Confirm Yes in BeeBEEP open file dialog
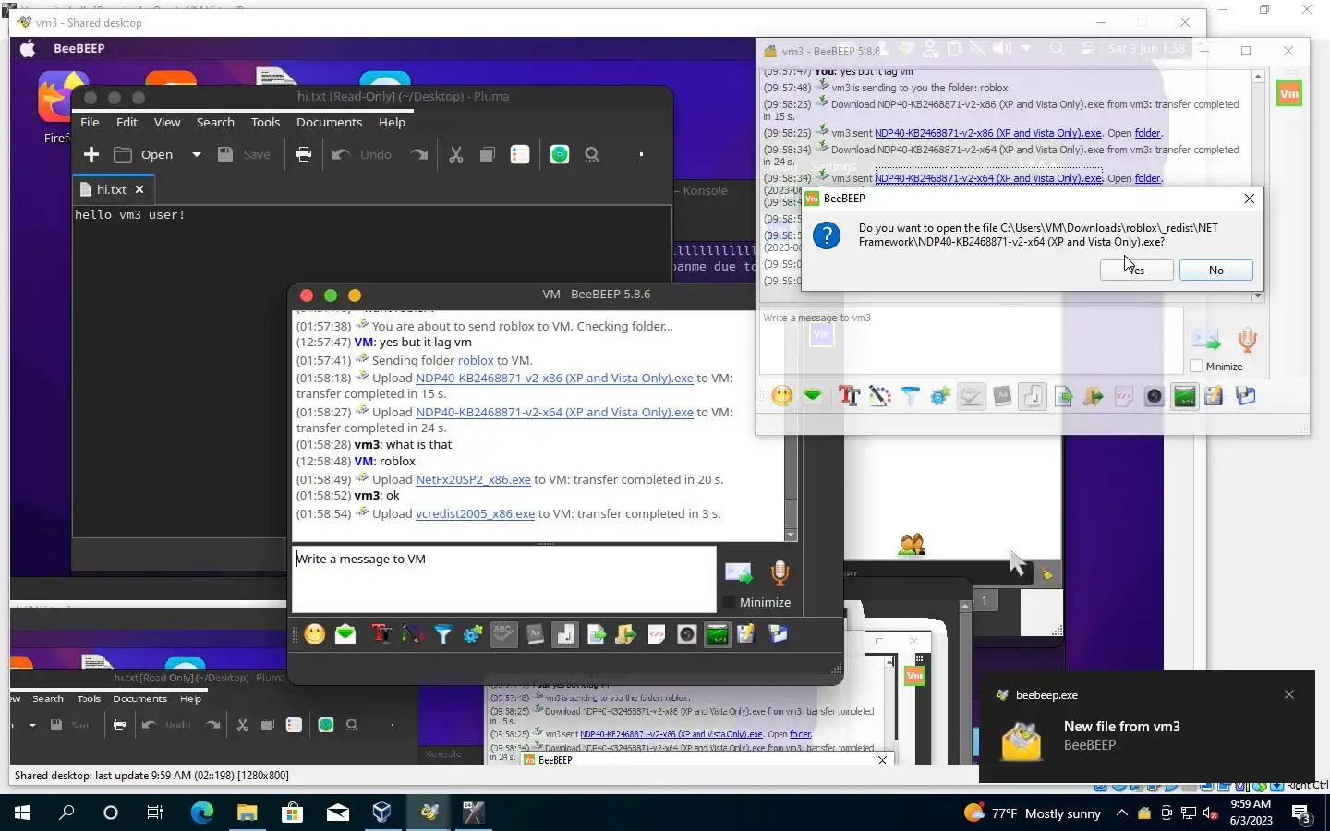 click(1137, 270)
